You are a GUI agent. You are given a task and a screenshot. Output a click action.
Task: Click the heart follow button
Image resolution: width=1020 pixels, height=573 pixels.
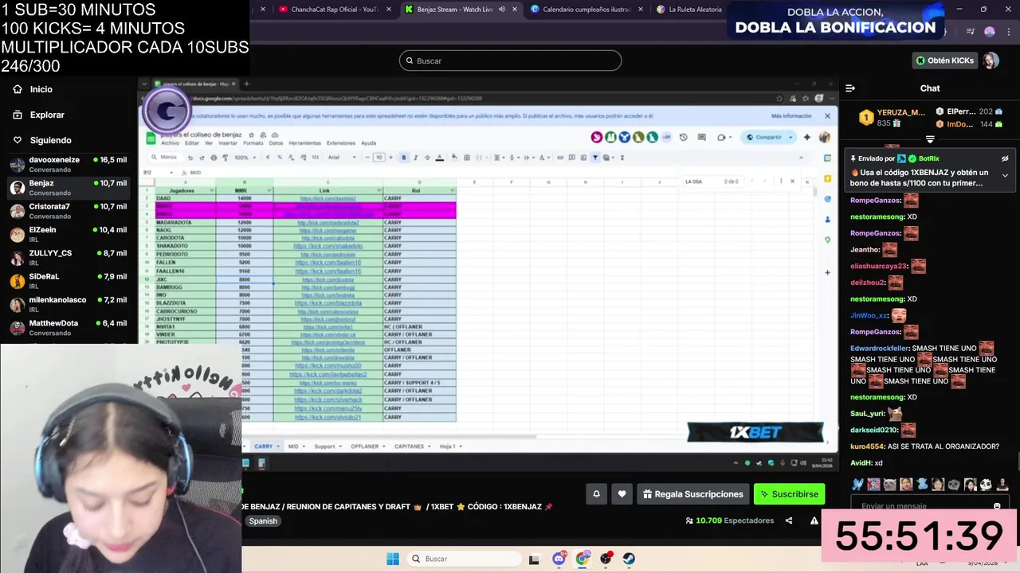pyautogui.click(x=622, y=494)
